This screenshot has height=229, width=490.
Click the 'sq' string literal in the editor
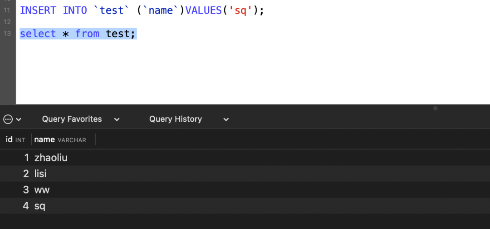pos(240,10)
